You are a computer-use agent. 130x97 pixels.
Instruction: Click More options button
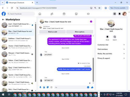pyautogui.click(x=80, y=32)
